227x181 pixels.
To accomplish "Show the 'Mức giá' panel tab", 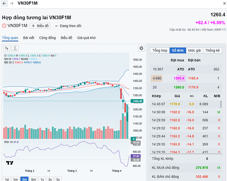I will (x=194, y=50).
